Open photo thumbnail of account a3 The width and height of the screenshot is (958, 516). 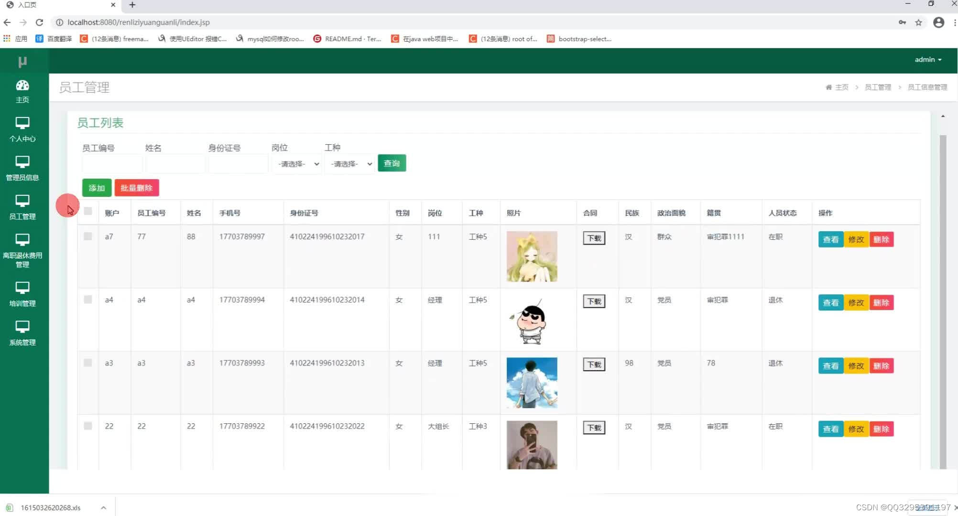click(532, 383)
